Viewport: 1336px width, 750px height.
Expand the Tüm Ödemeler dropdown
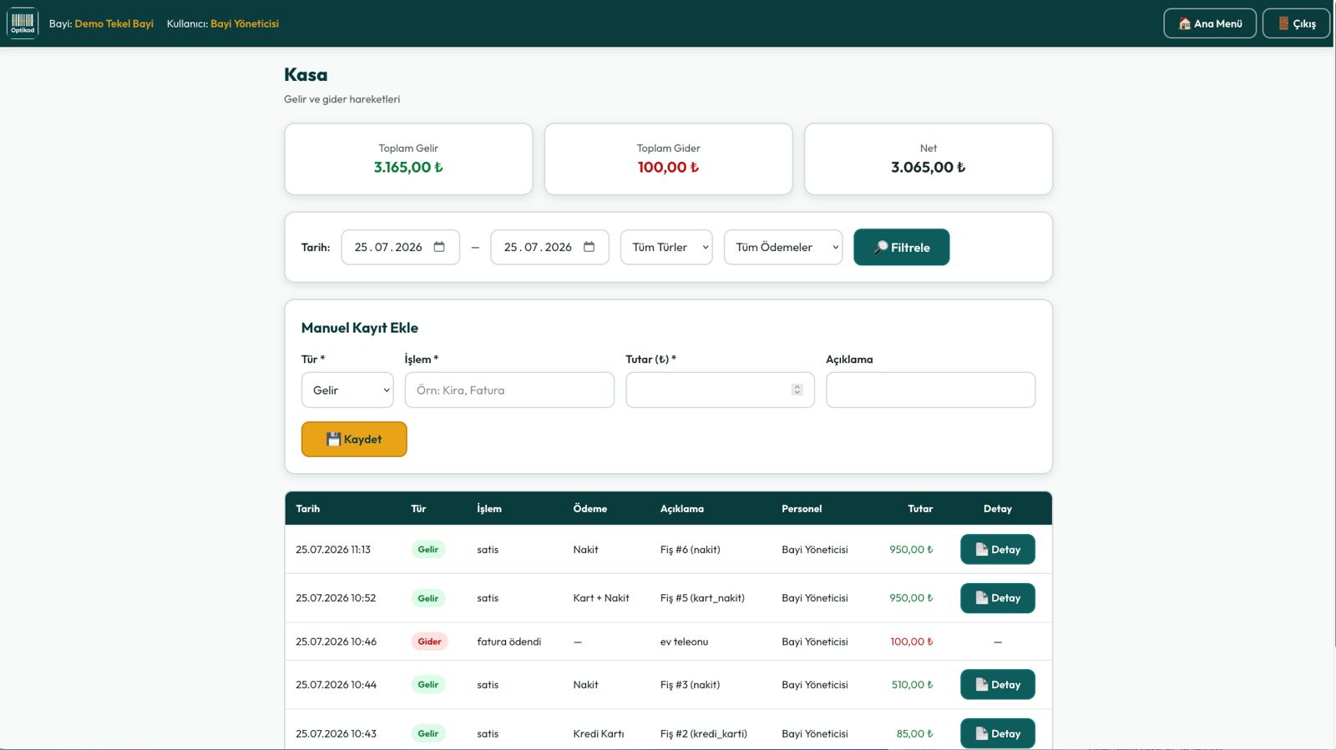point(783,247)
